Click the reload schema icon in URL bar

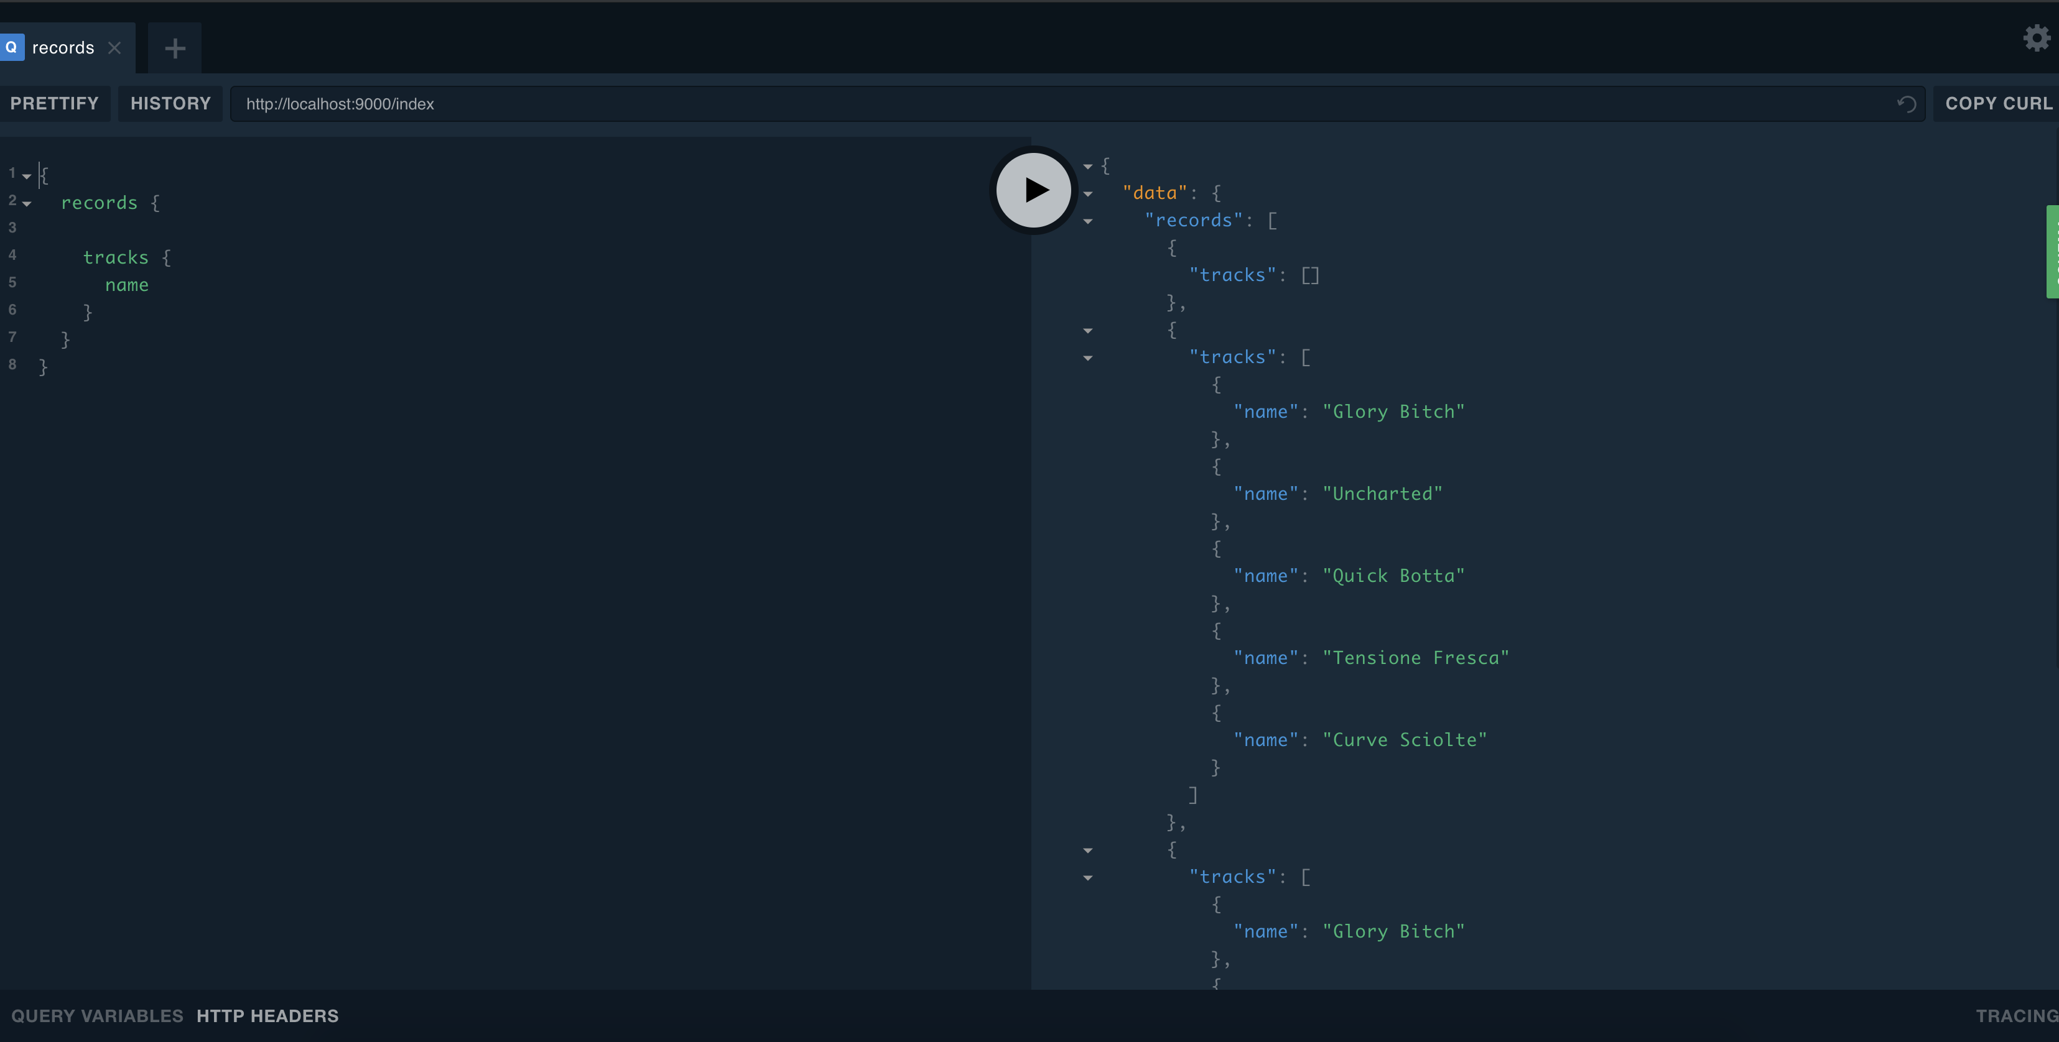1907,104
